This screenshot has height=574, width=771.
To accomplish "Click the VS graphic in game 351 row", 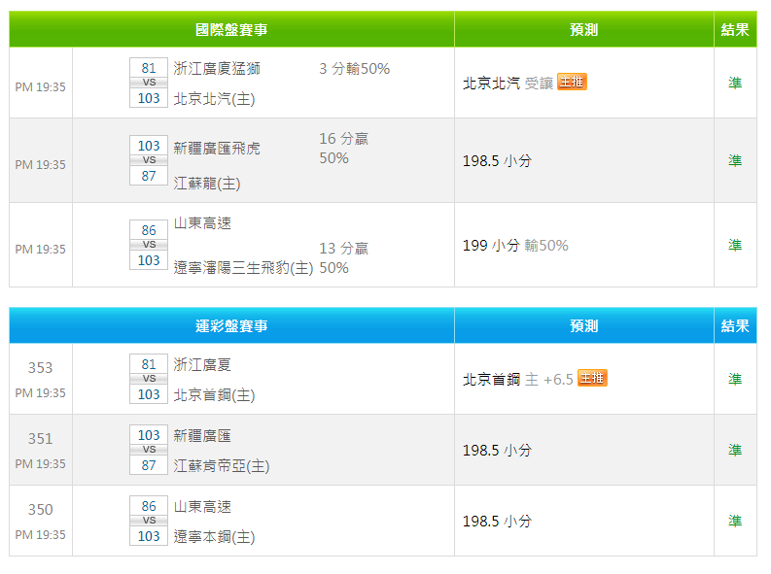I will click(149, 450).
